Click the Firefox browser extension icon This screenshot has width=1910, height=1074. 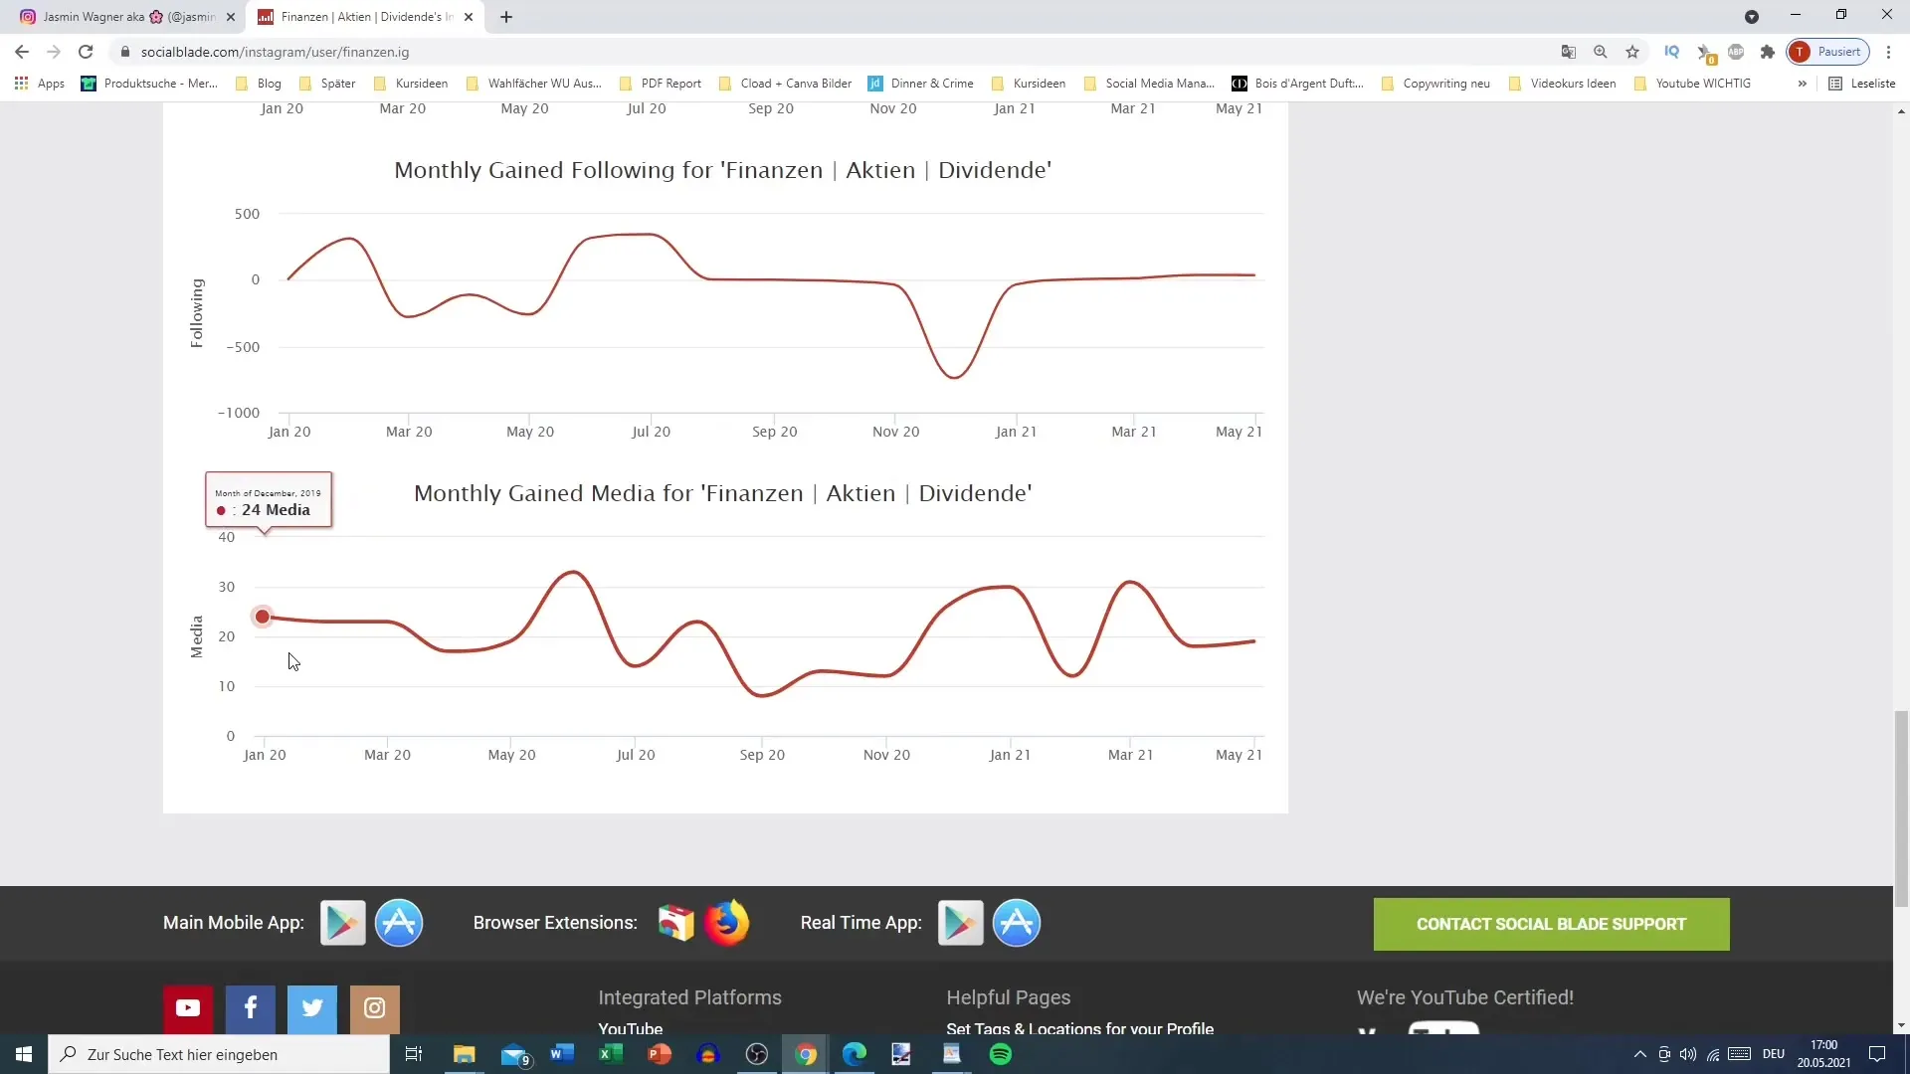pyautogui.click(x=729, y=922)
